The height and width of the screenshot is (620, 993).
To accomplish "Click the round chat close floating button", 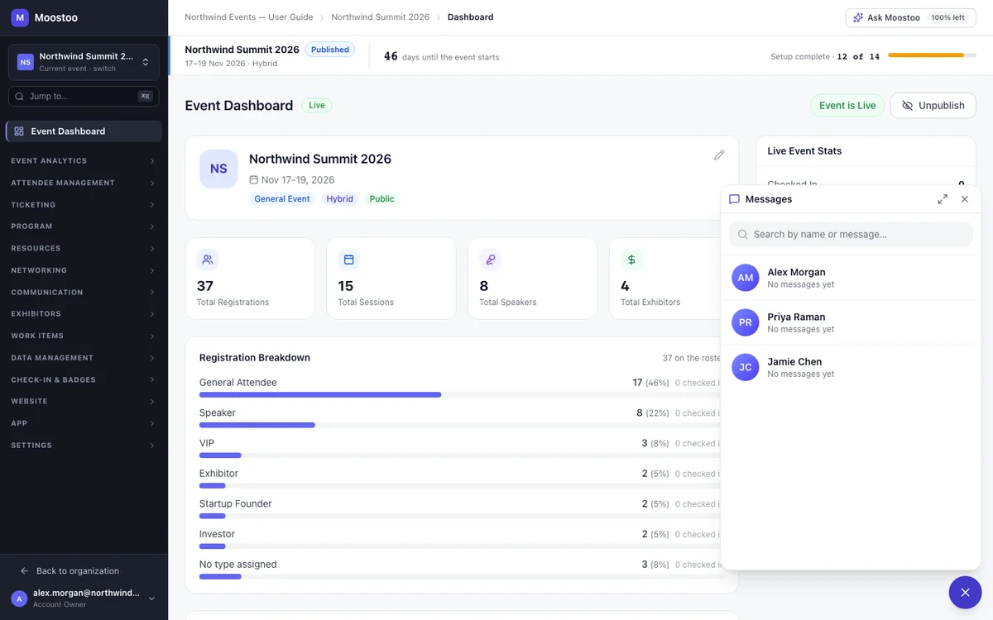I will pyautogui.click(x=965, y=592).
